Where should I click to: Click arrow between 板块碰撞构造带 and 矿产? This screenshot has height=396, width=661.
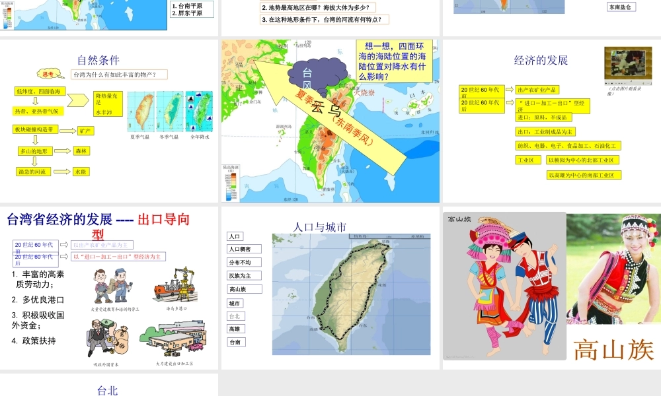coord(68,131)
